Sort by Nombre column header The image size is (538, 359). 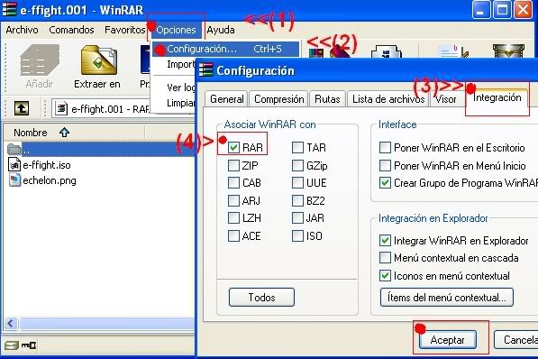pyautogui.click(x=74, y=133)
